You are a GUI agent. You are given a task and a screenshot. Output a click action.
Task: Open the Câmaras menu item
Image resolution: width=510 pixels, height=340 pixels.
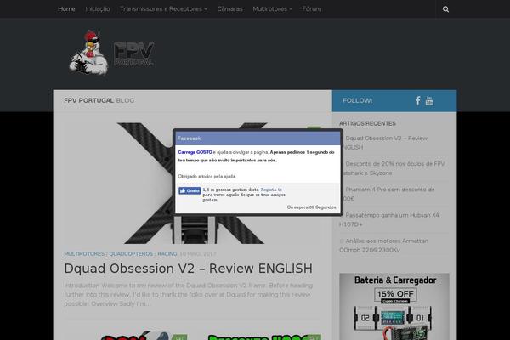[230, 9]
